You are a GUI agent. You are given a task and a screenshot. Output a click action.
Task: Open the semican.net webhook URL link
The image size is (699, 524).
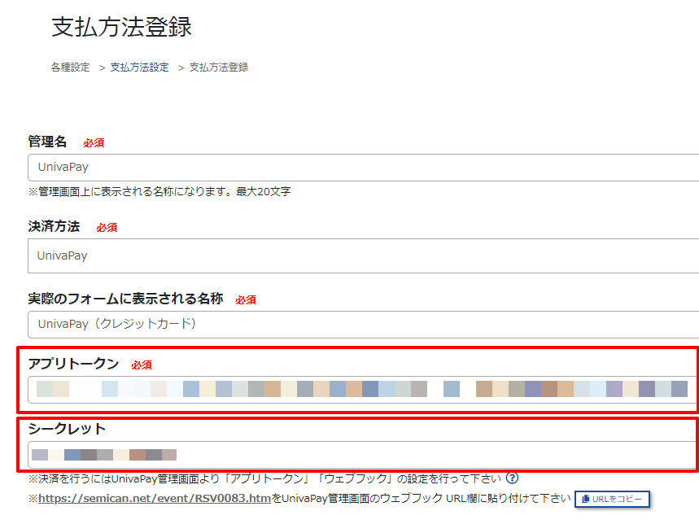pyautogui.click(x=155, y=498)
